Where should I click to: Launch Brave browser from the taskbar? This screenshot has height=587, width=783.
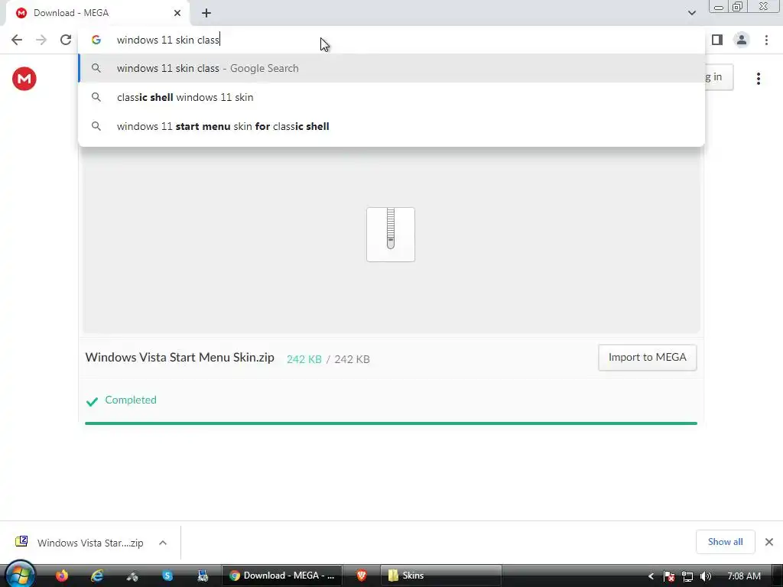point(362,576)
